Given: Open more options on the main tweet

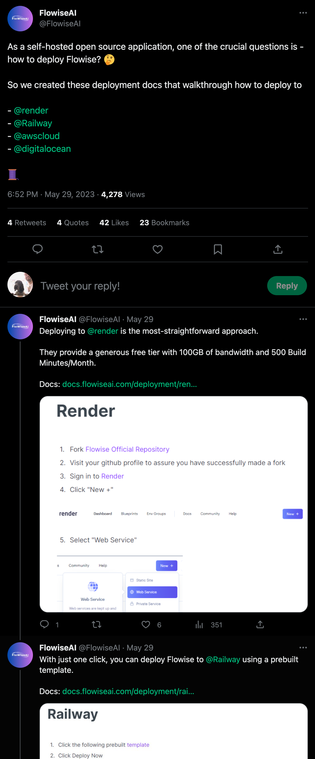Looking at the screenshot, I should 303,13.
